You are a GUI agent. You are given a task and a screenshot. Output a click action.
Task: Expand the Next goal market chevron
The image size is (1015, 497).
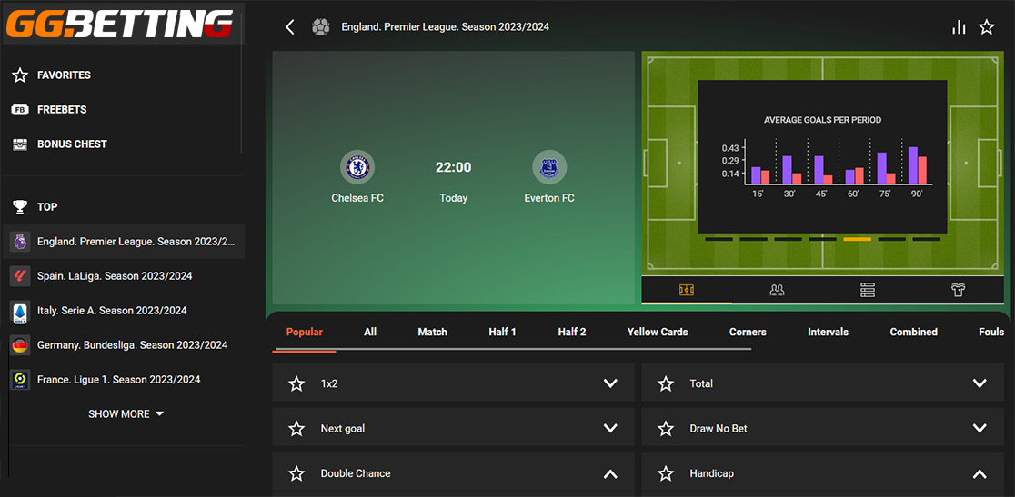pos(610,428)
